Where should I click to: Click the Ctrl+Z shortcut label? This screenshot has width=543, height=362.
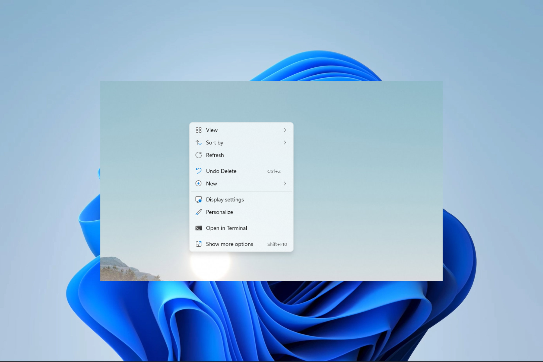coord(274,171)
